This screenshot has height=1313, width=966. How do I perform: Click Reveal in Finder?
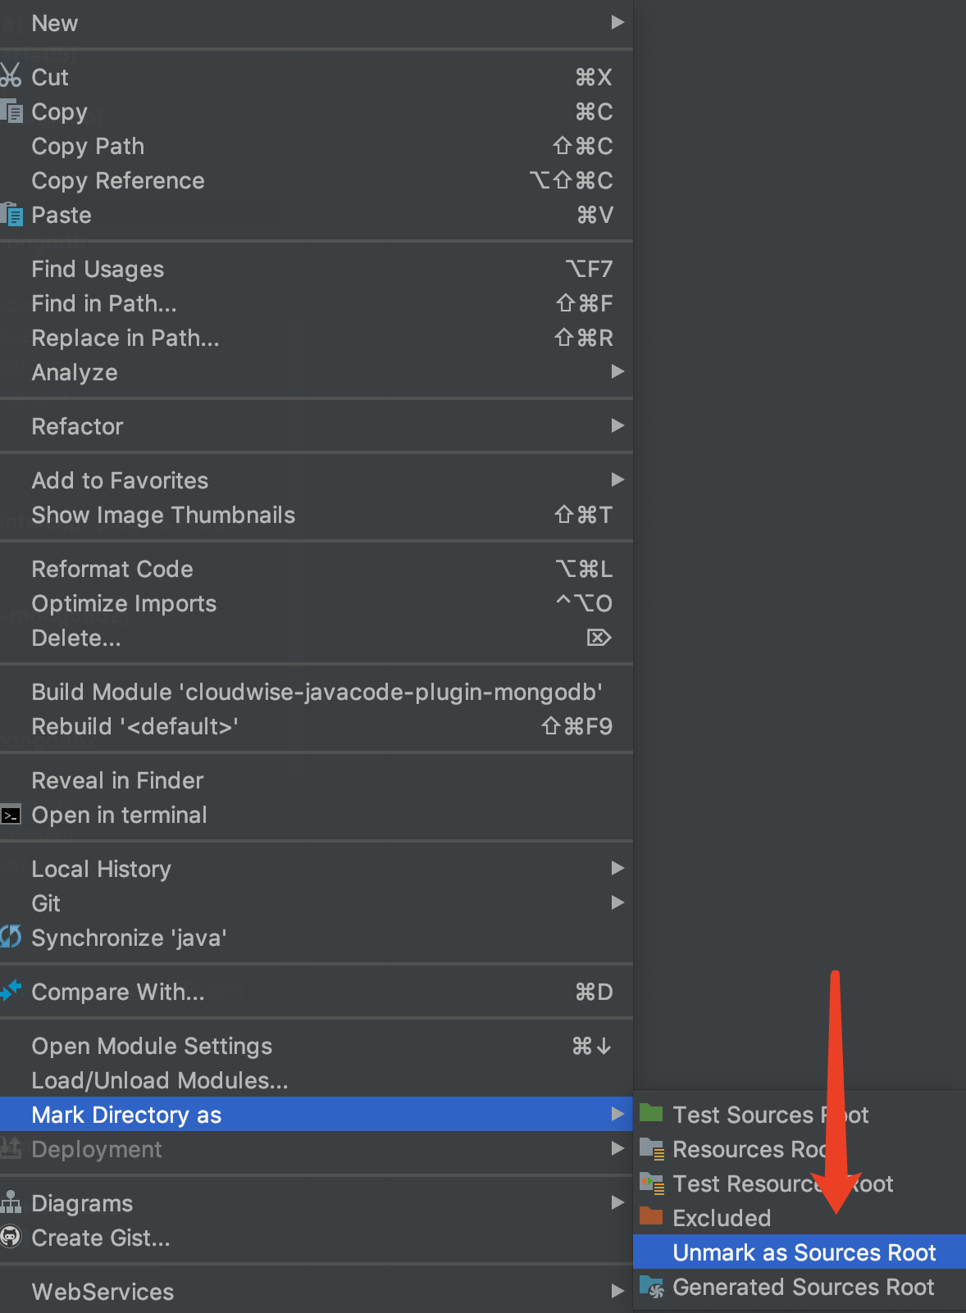click(x=117, y=780)
